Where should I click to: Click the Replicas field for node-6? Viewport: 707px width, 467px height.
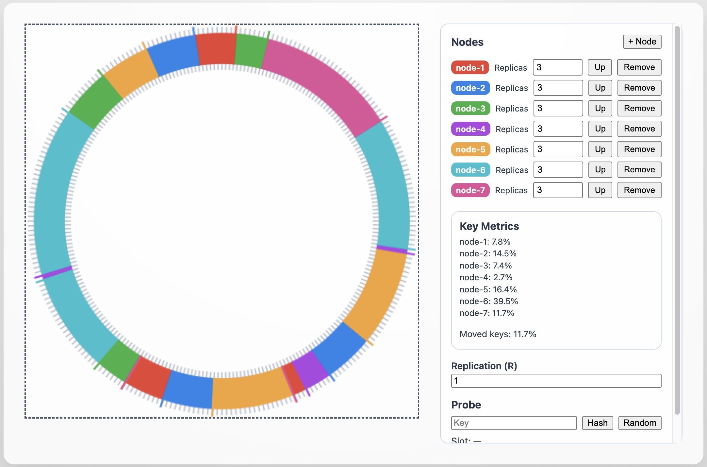tap(558, 170)
